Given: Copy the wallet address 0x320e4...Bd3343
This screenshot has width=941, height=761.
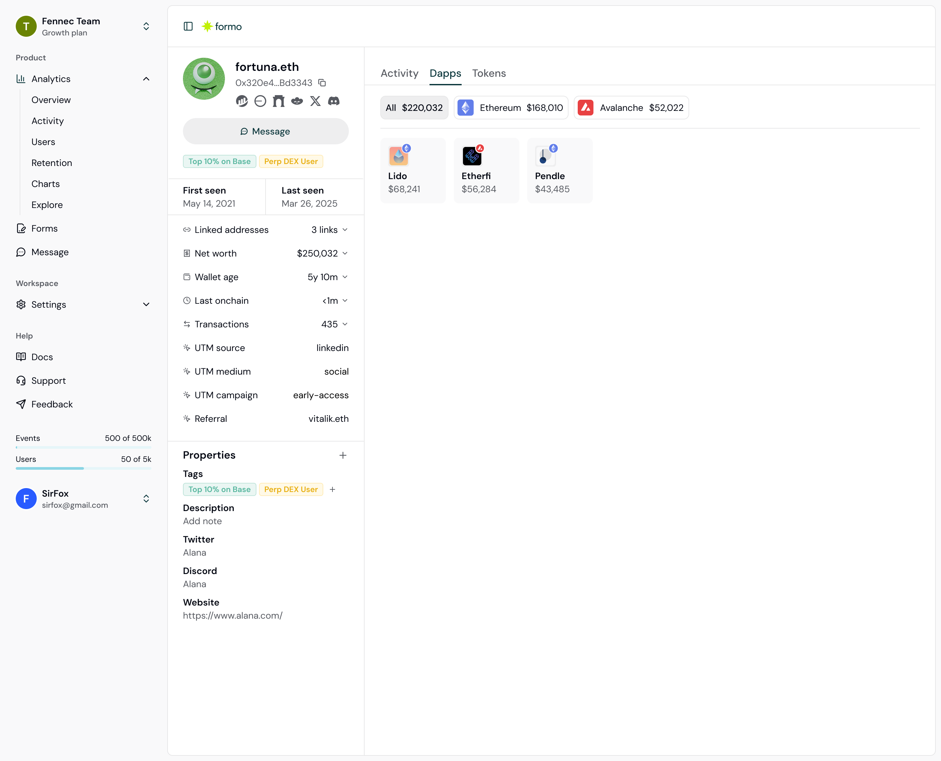Looking at the screenshot, I should 322,83.
